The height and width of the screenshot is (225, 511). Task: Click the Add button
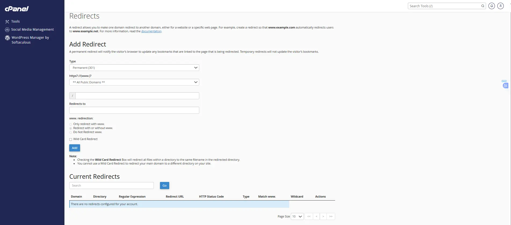pyautogui.click(x=75, y=148)
